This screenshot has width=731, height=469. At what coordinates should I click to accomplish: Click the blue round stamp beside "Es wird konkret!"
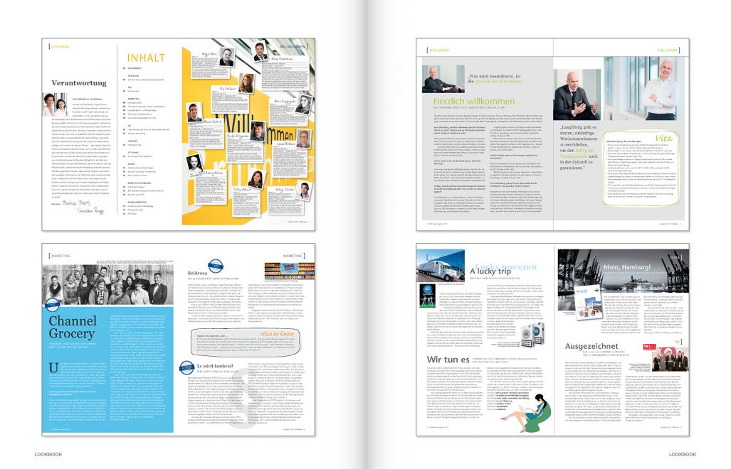click(187, 367)
